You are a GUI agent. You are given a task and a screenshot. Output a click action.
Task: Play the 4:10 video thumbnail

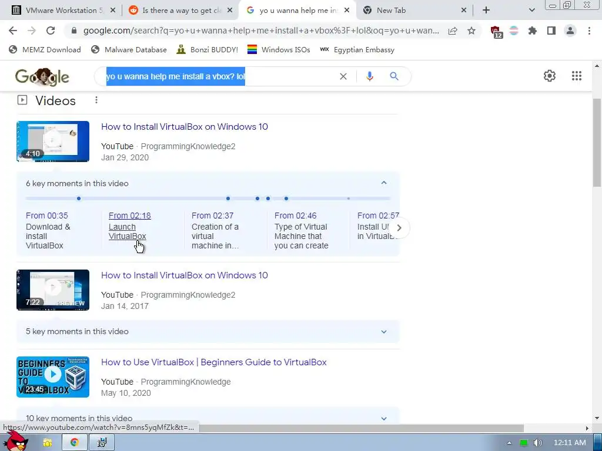[x=53, y=142]
